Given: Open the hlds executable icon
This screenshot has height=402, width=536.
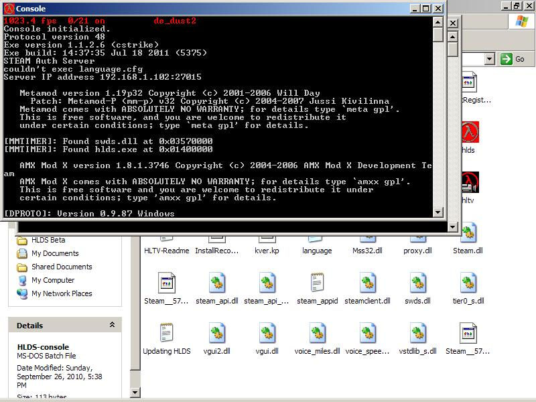Looking at the screenshot, I should click(470, 132).
